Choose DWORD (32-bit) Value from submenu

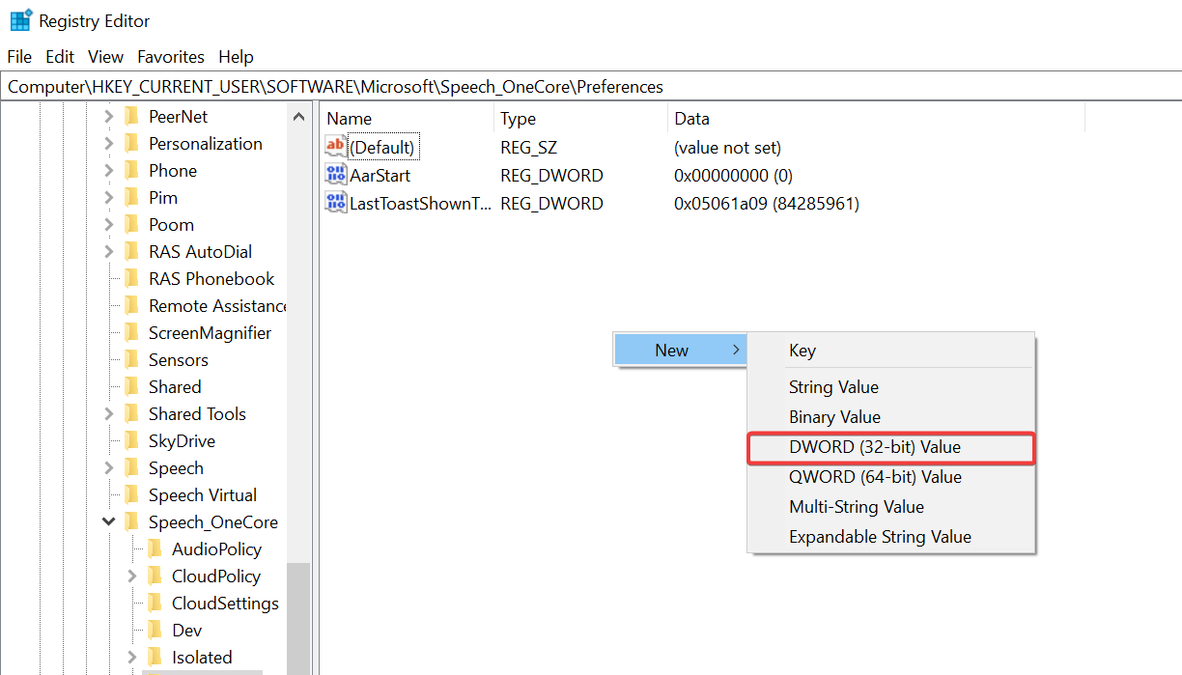click(875, 447)
